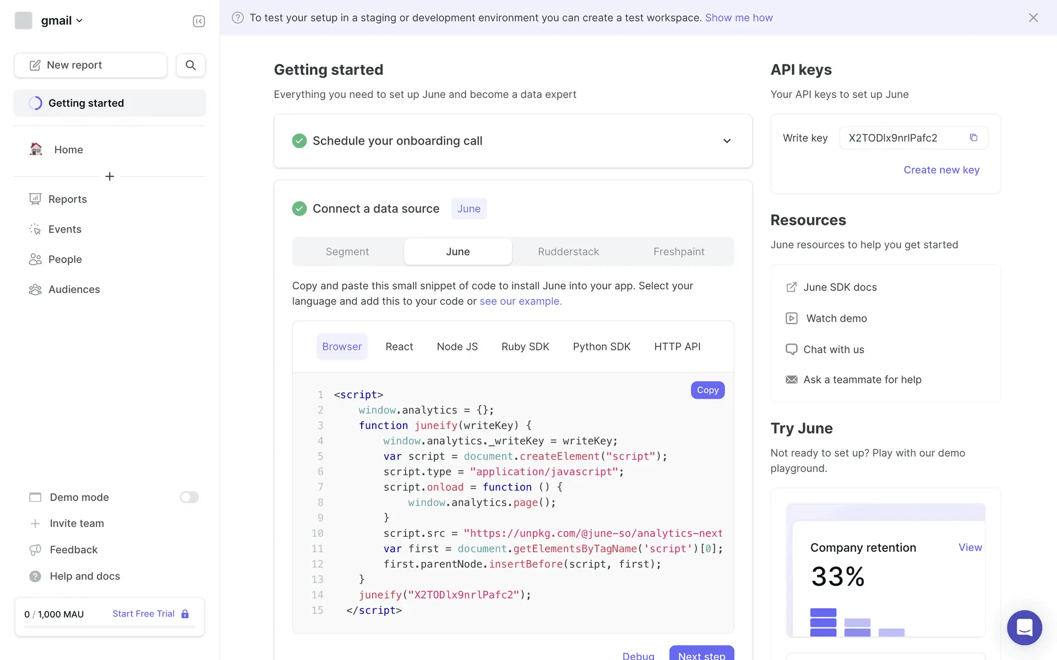
Task: Open the intercom chat bubble
Action: (x=1024, y=628)
